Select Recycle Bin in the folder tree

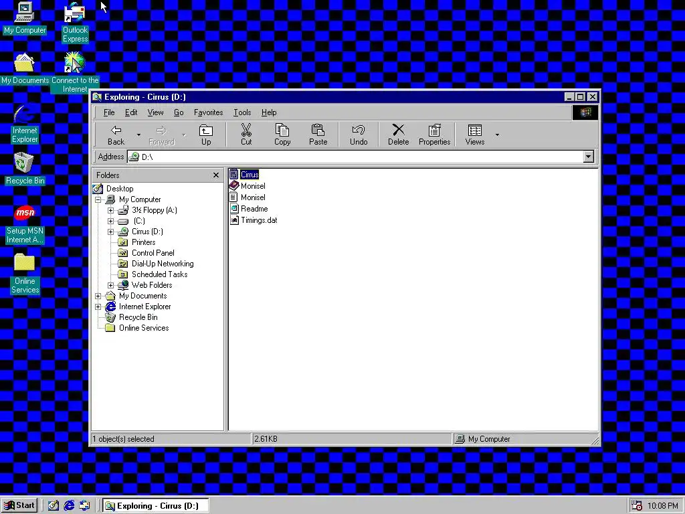tap(138, 317)
